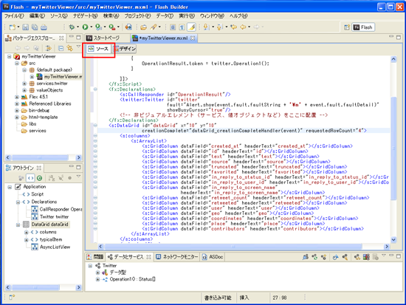Click the Save toolbar icon
This screenshot has height=305, width=406.
point(25,27)
